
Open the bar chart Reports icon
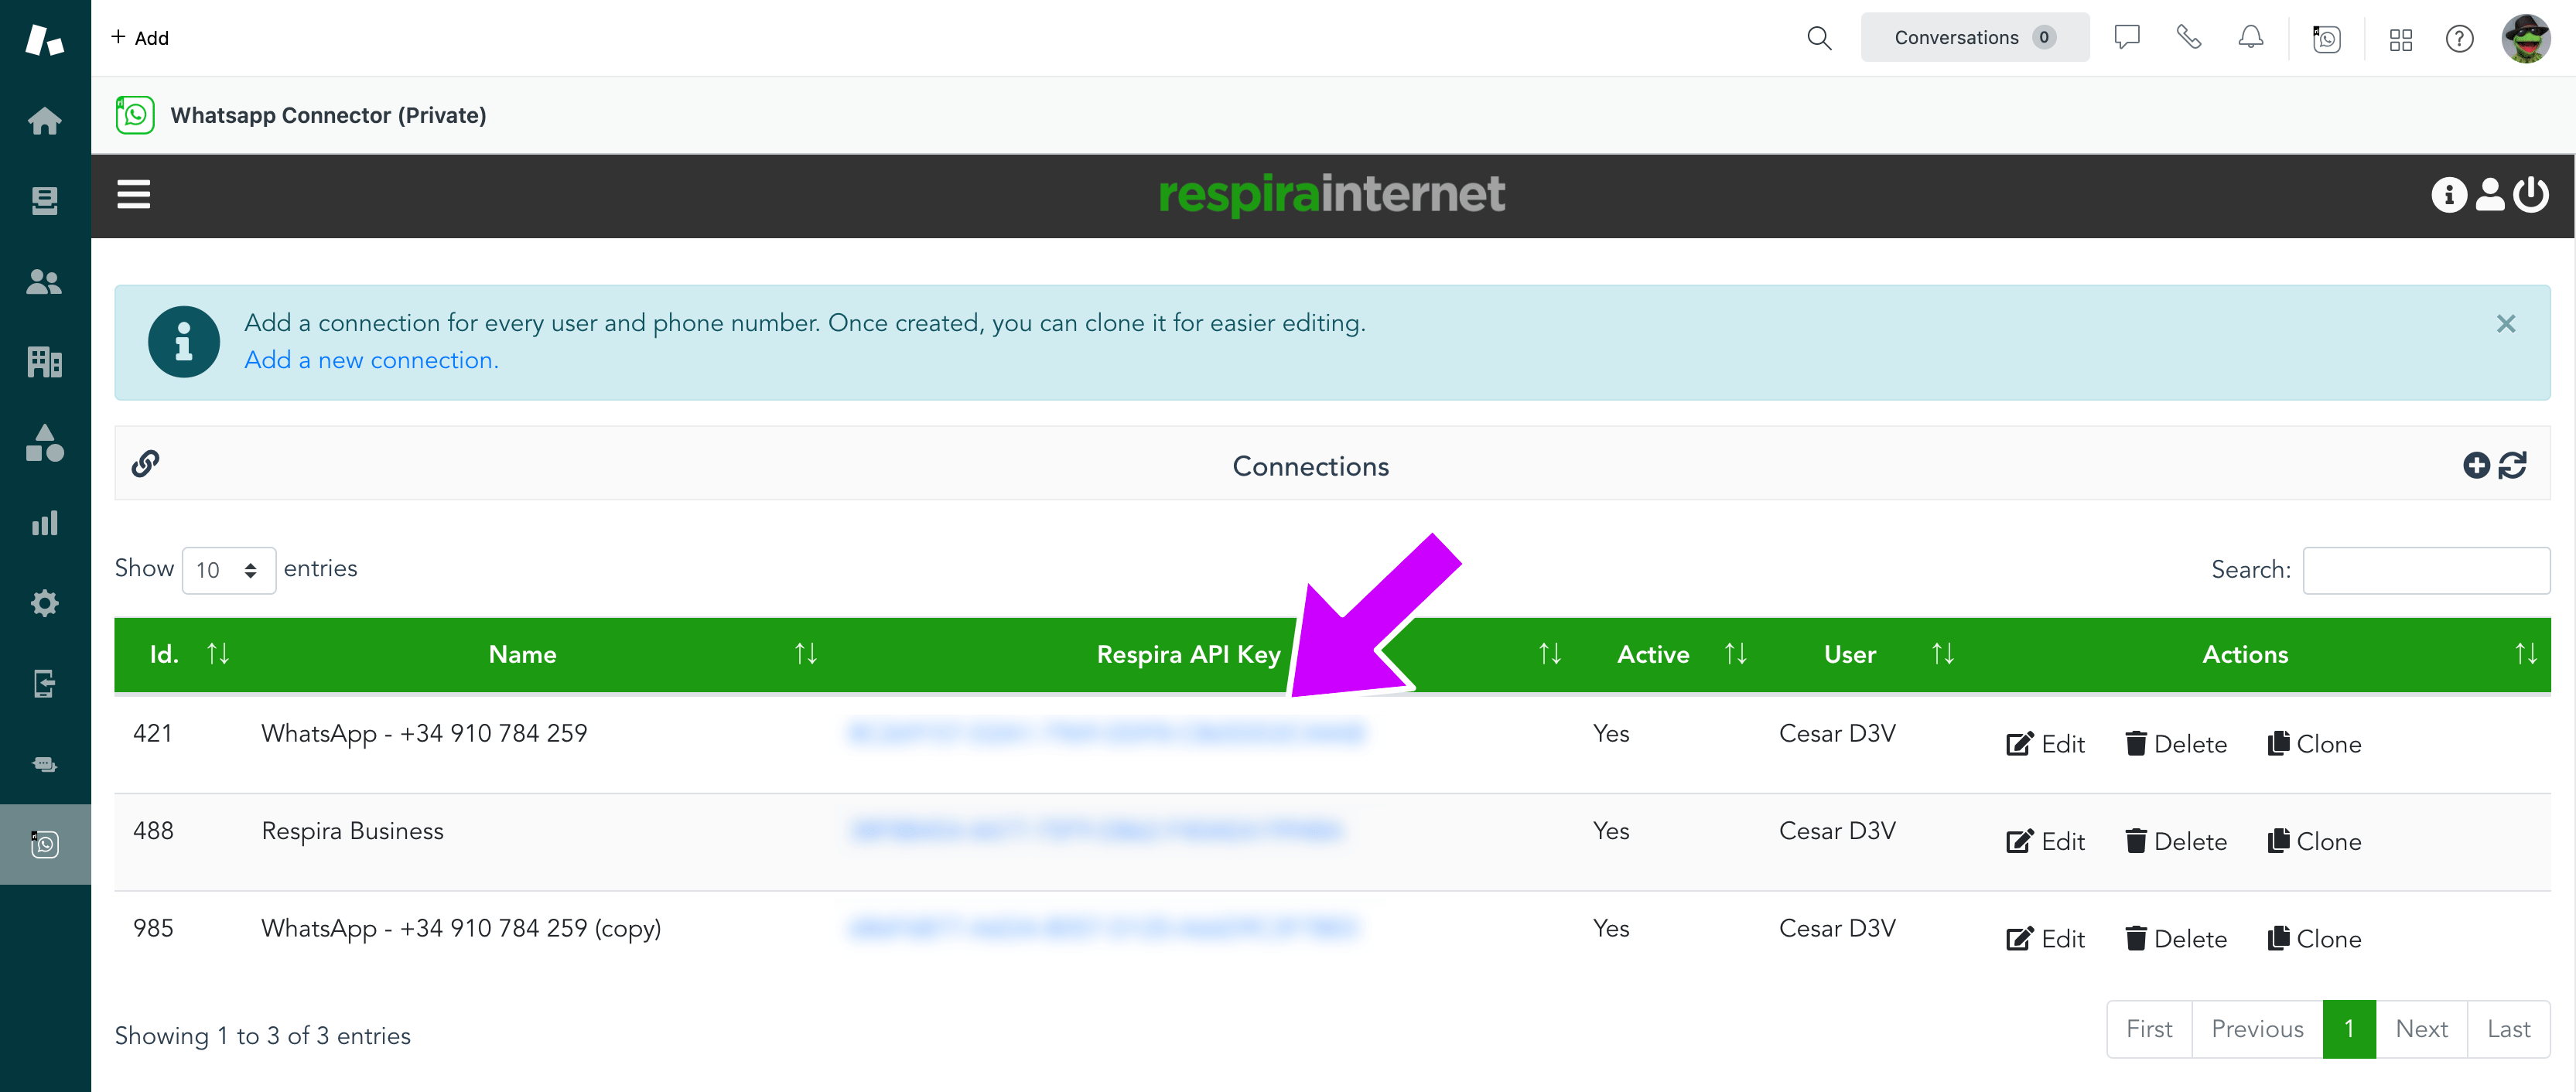(x=44, y=523)
